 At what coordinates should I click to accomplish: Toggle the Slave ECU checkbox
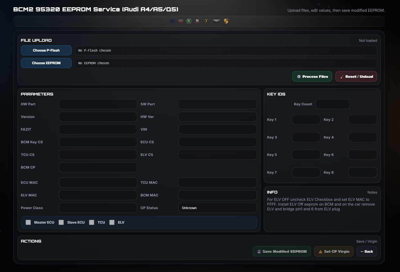point(61,222)
